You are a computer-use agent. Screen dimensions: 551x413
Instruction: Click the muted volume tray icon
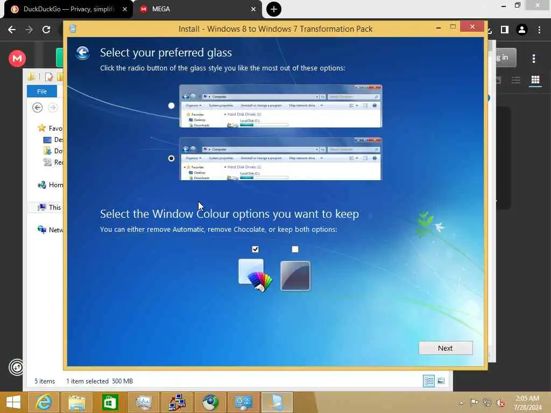click(500, 403)
